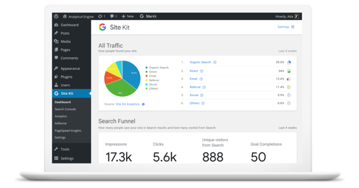359x188 pixels.
Task: Open the Analytical Engine site menu
Action: [79, 16]
